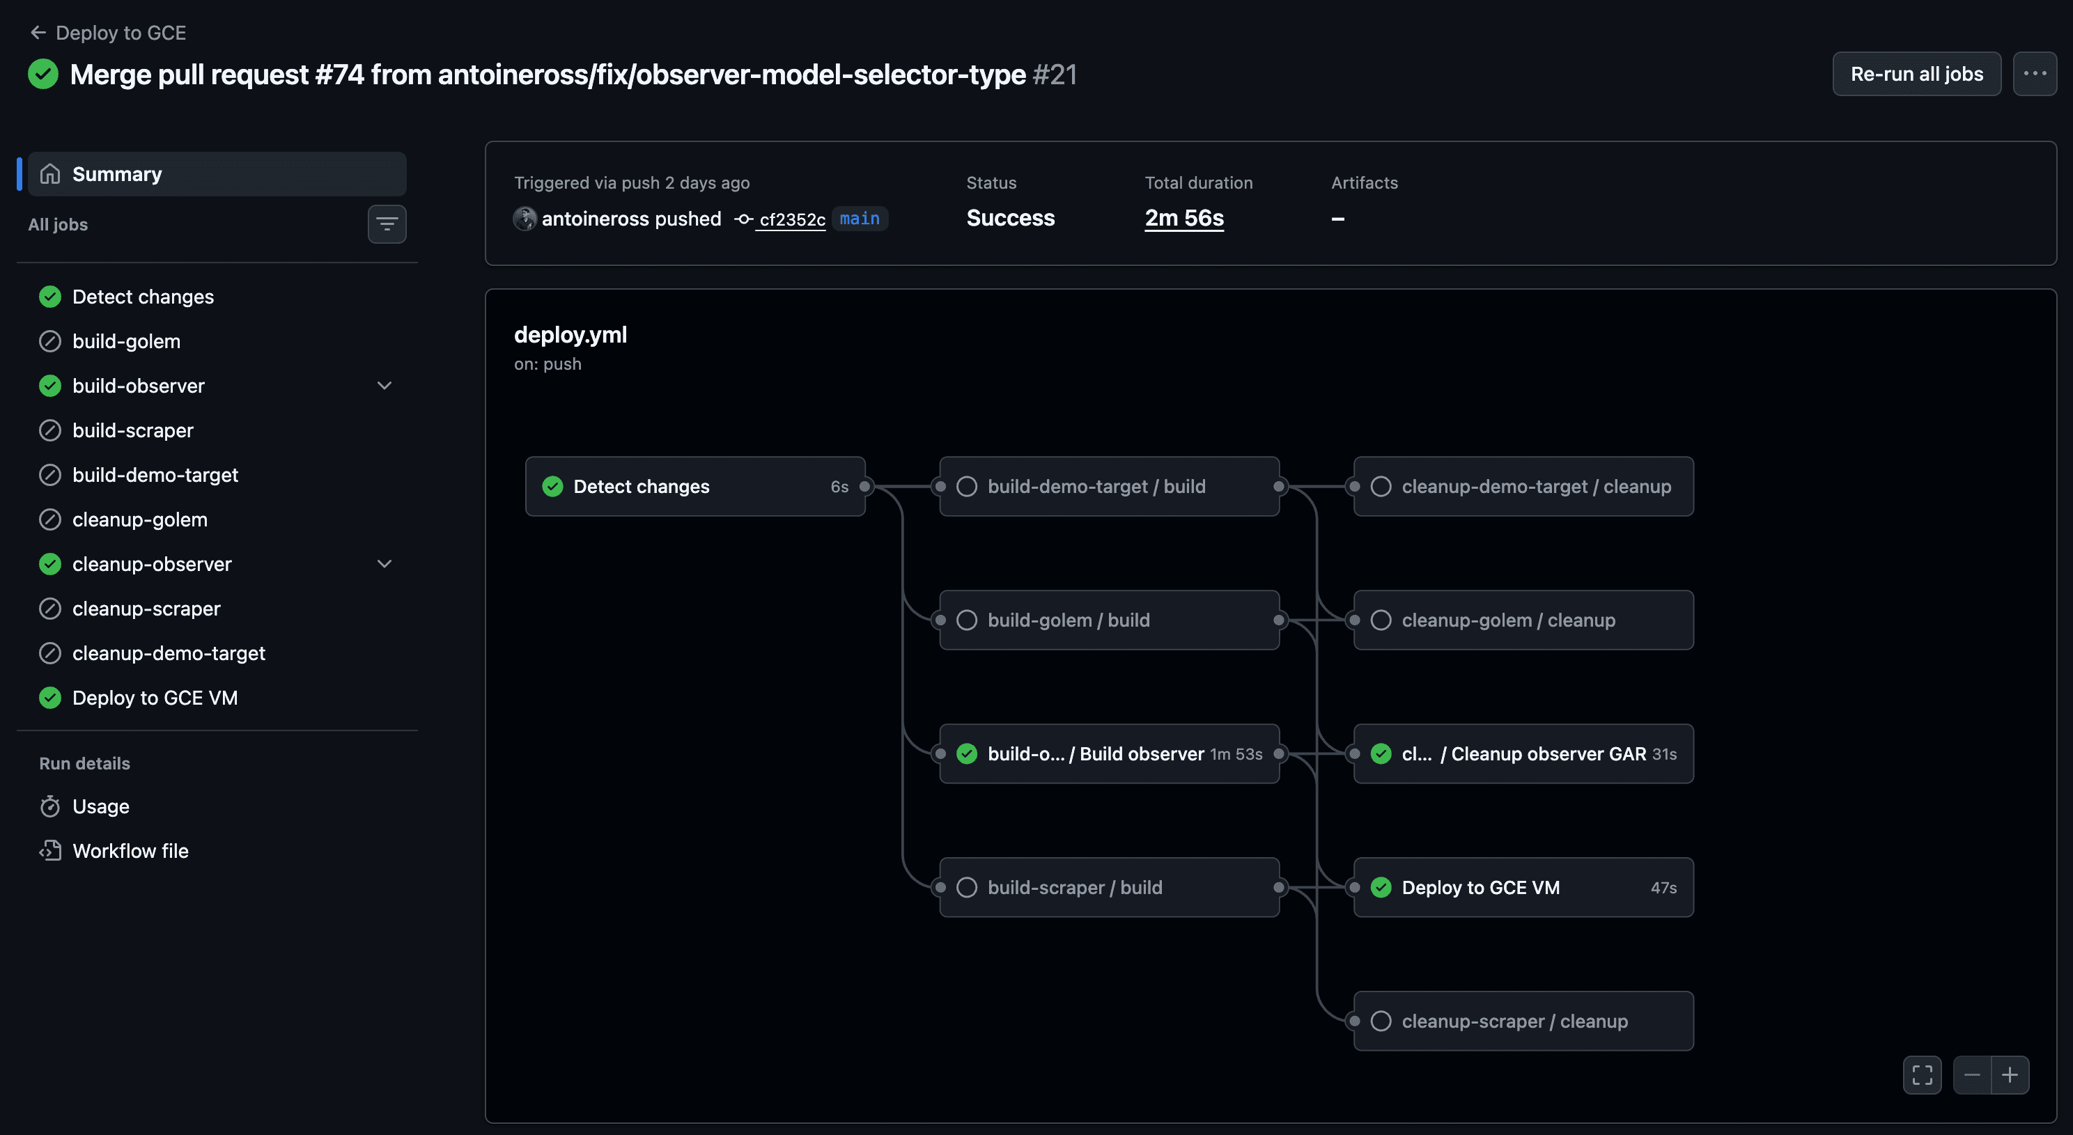Click the main branch badge
Image resolution: width=2073 pixels, height=1135 pixels.
point(860,218)
